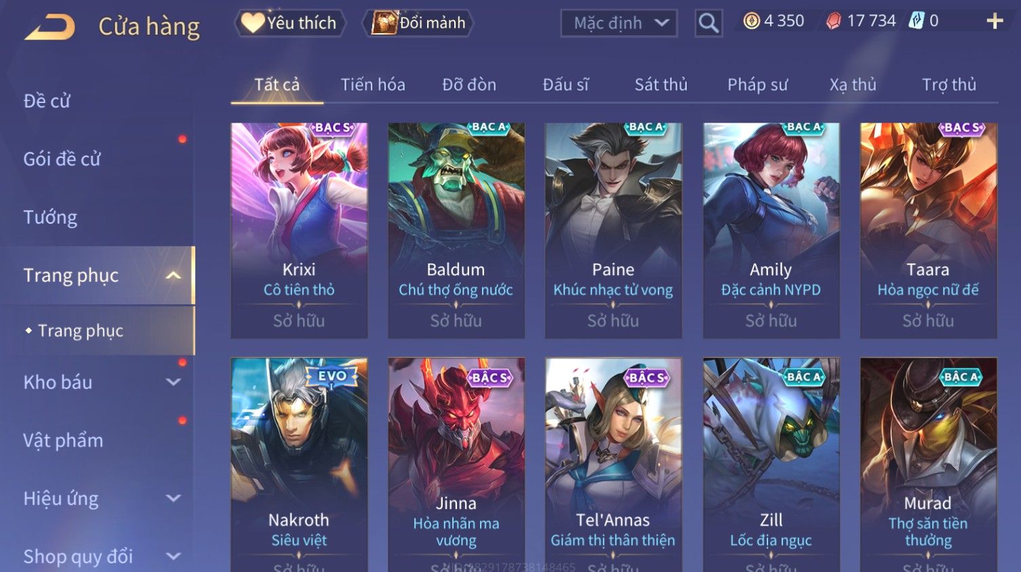Click the gold coin balance icon

coord(751,21)
